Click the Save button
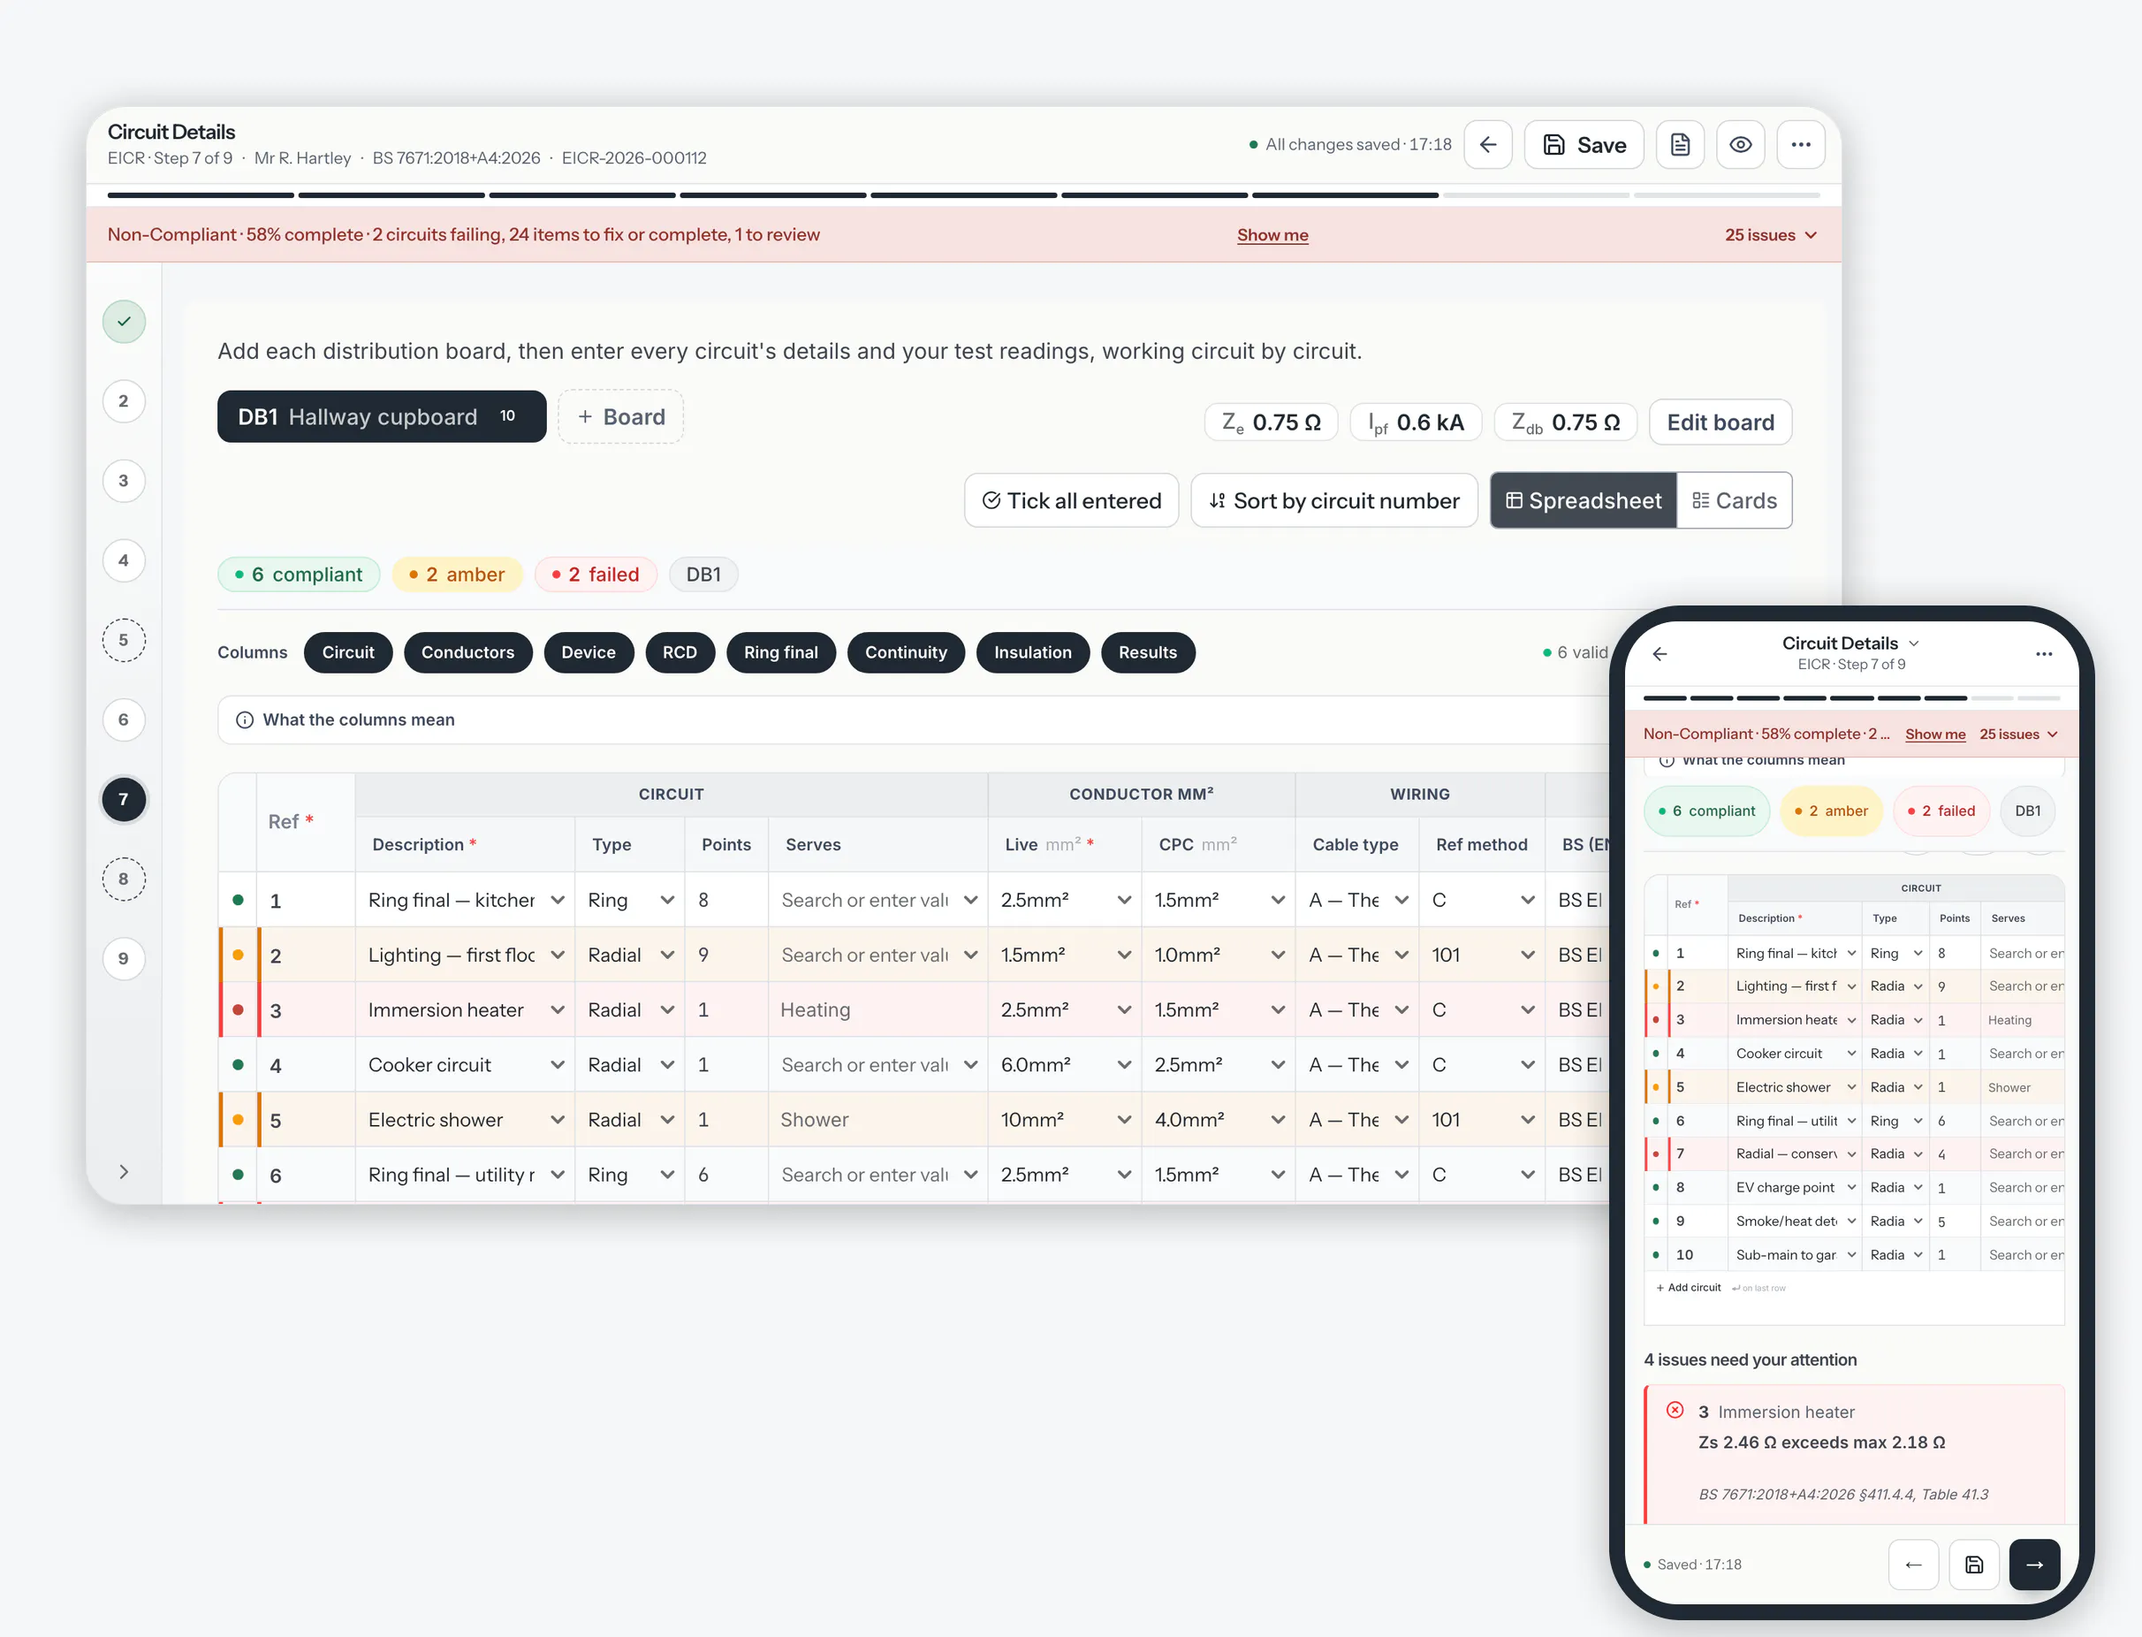Image resolution: width=2142 pixels, height=1637 pixels. (1584, 145)
